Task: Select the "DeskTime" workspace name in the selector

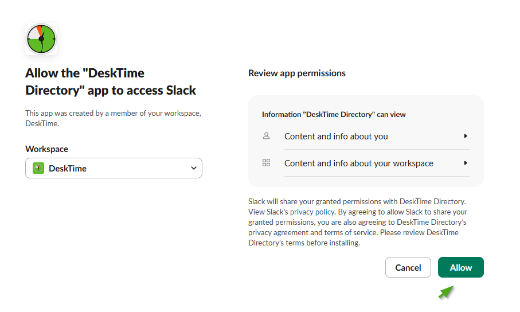Action: coord(68,168)
